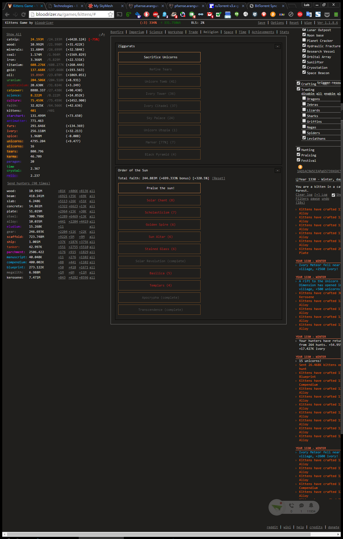Open AirDroid messages chat bubble
The width and height of the screenshot is (343, 539).
point(301,505)
